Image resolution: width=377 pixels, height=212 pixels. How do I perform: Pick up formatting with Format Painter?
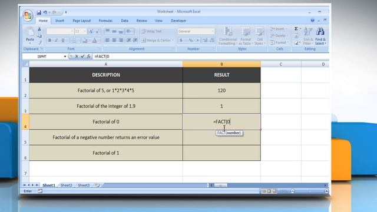point(39,42)
